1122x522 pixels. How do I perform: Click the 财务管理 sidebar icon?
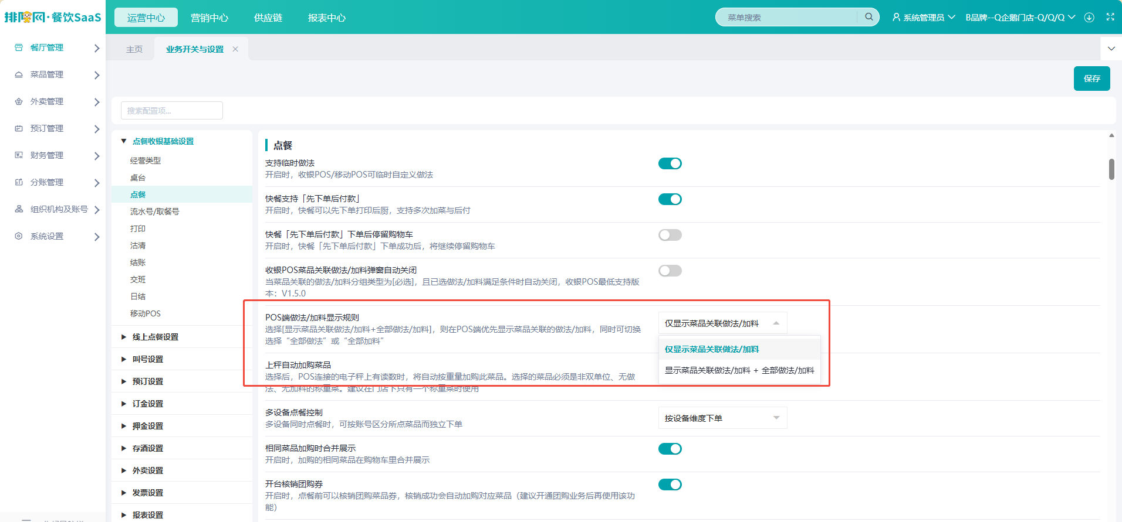(19, 155)
